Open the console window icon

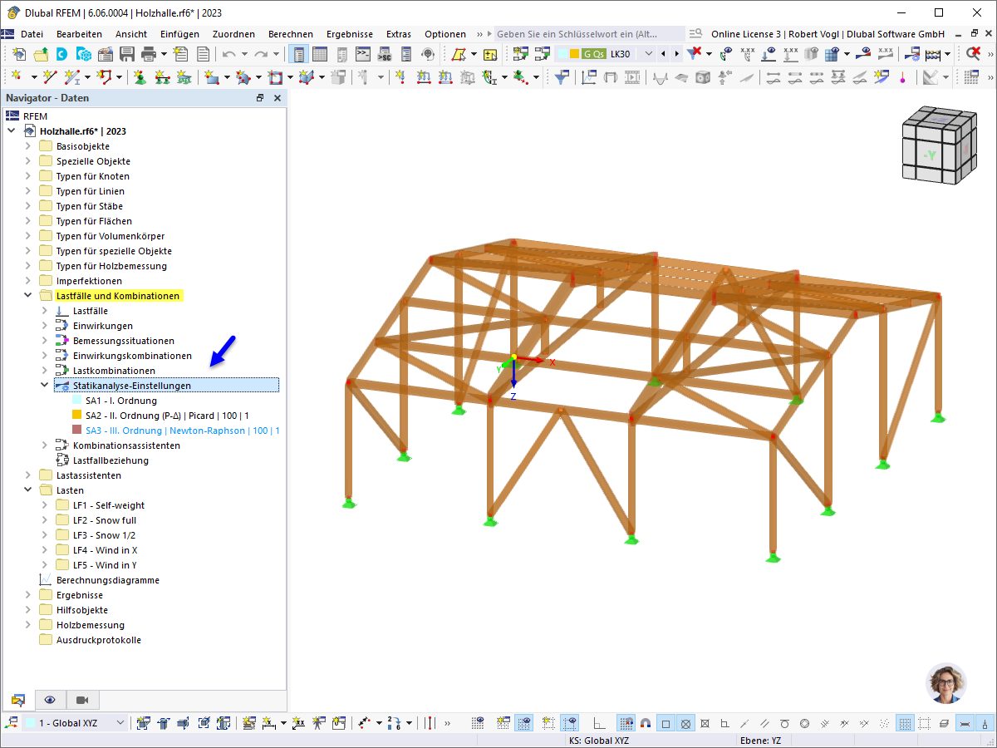(x=363, y=54)
